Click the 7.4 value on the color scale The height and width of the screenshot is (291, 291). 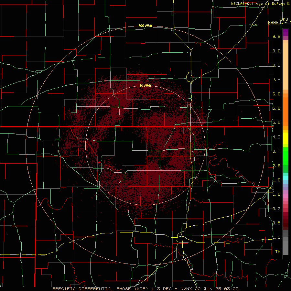[x=276, y=80]
